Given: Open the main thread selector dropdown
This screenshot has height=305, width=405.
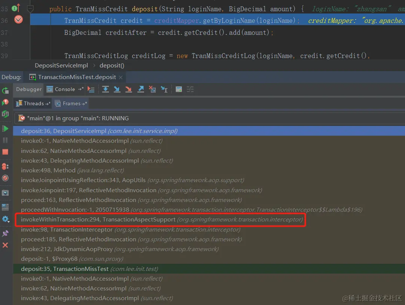Looking at the screenshot, I should (209, 118).
